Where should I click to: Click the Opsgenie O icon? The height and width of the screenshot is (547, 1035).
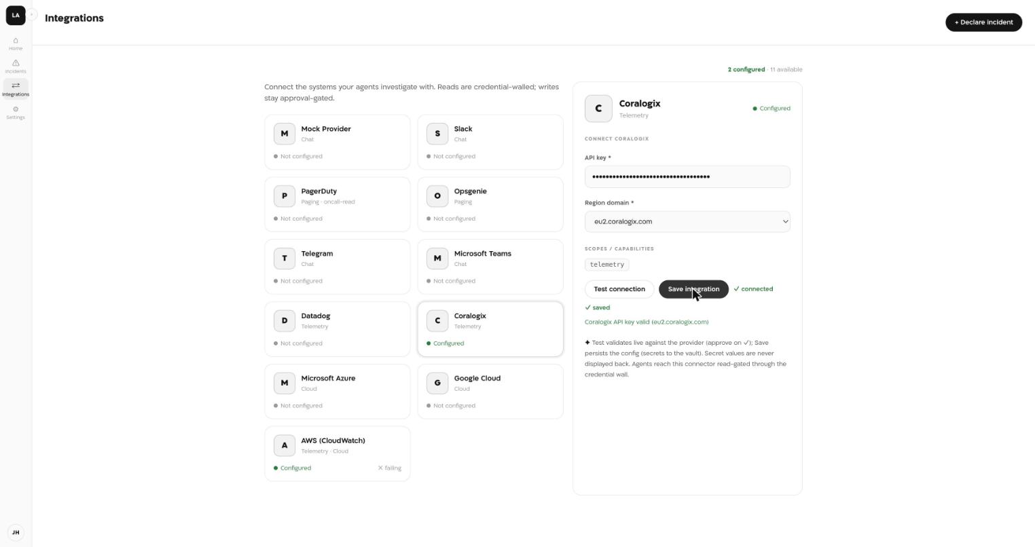coord(437,196)
